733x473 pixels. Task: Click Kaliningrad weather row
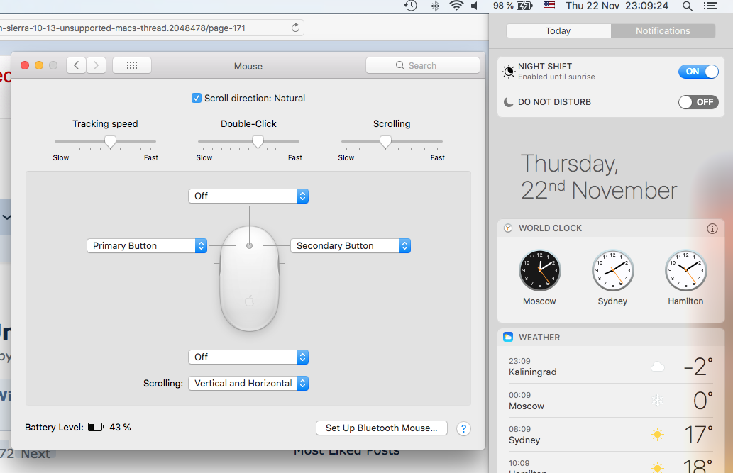point(611,367)
